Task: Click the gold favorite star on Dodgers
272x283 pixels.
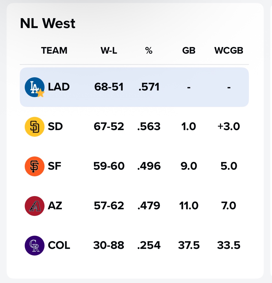Action: click(40, 94)
